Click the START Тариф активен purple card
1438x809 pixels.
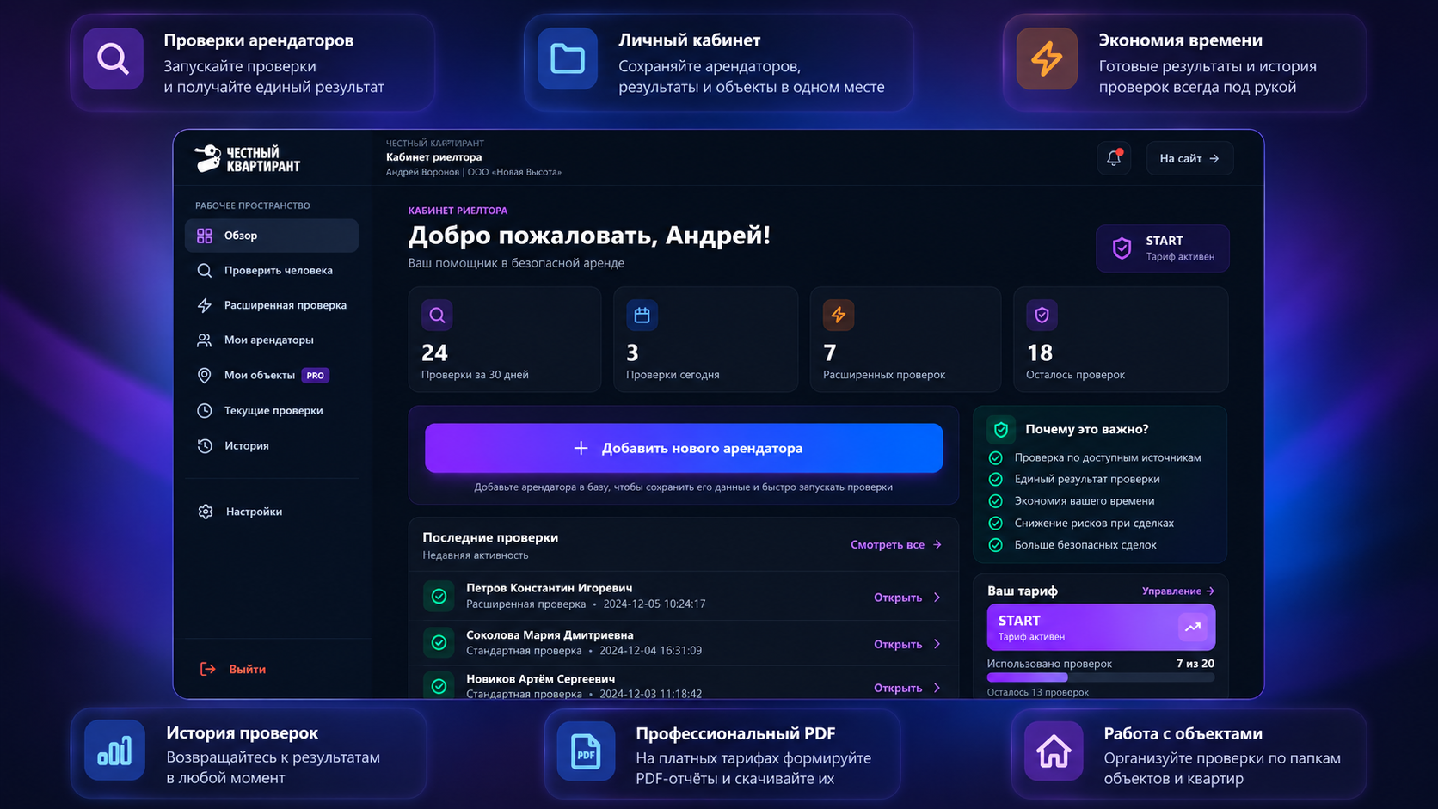[1101, 627]
